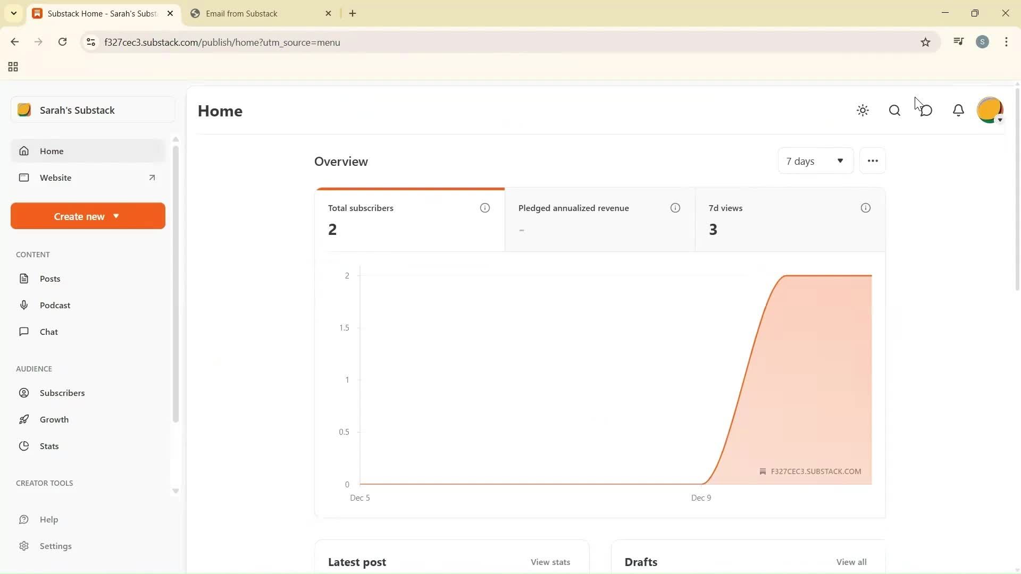Open Posts in the sidebar
Image resolution: width=1021 pixels, height=574 pixels.
(x=50, y=278)
